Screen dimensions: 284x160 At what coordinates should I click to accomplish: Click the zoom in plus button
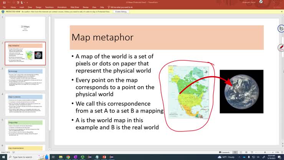click(x=273, y=152)
